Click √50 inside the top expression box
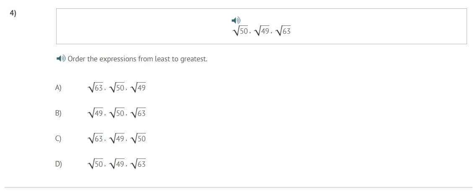The image size is (475, 191). (240, 31)
